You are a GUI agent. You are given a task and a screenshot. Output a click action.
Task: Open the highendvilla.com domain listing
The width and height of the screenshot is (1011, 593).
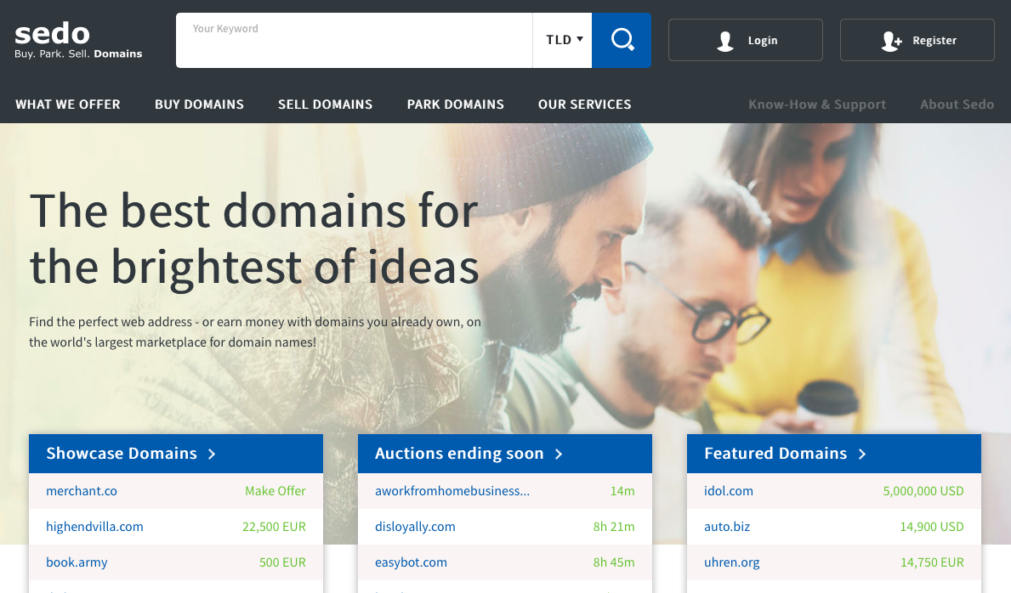pyautogui.click(x=94, y=527)
